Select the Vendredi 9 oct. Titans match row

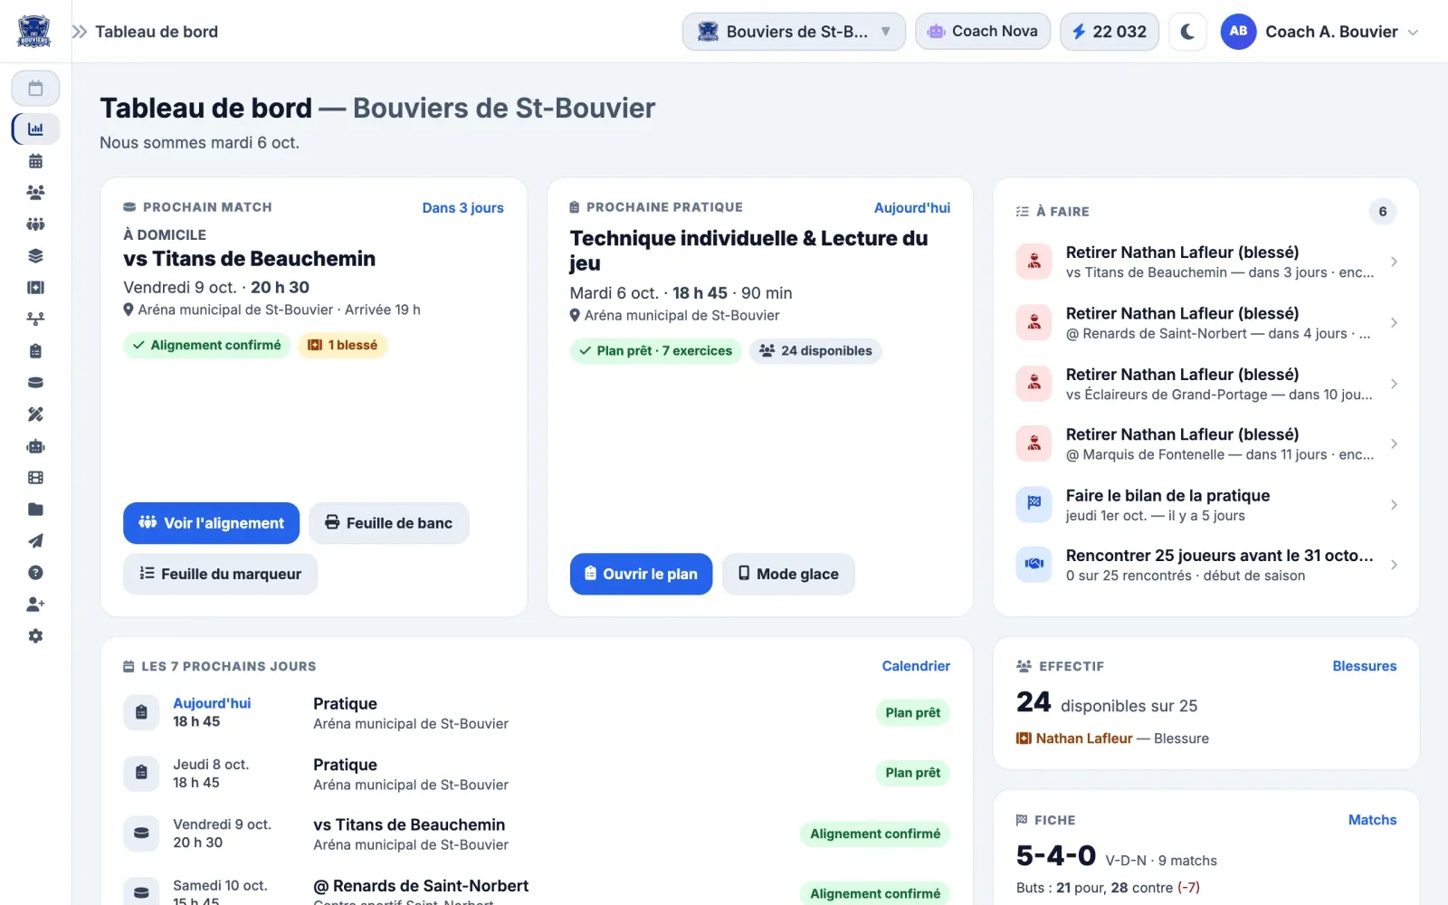tap(537, 834)
